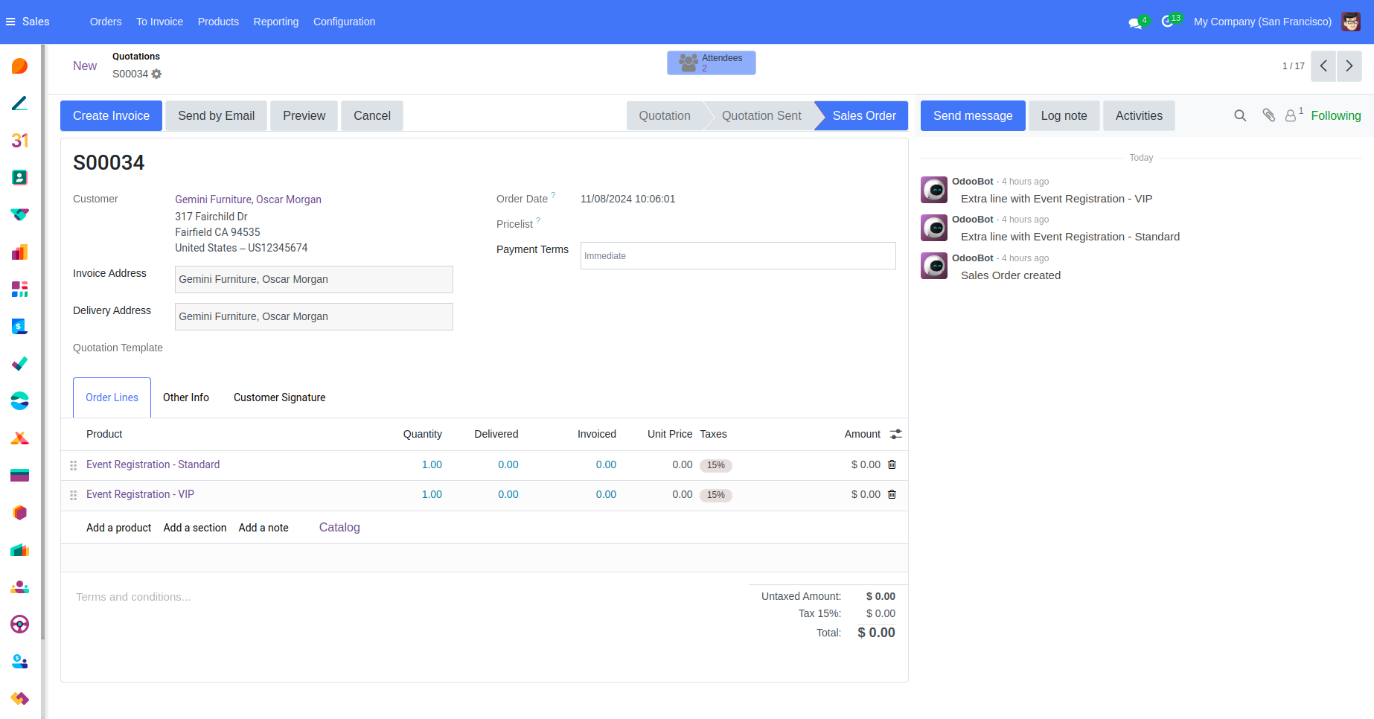Open the Sales home menu toggle

point(10,22)
